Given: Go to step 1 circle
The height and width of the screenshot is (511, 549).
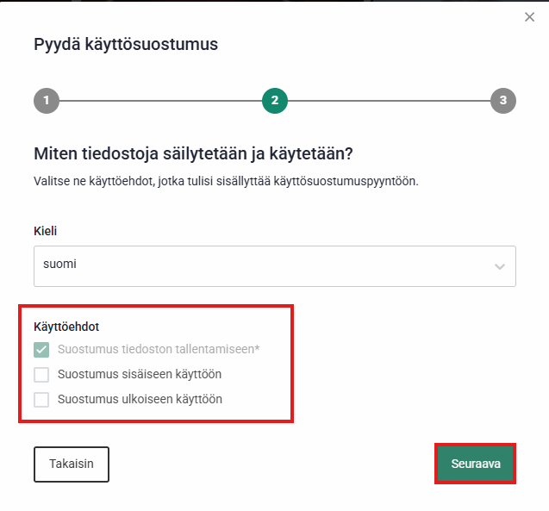Looking at the screenshot, I should (x=47, y=101).
